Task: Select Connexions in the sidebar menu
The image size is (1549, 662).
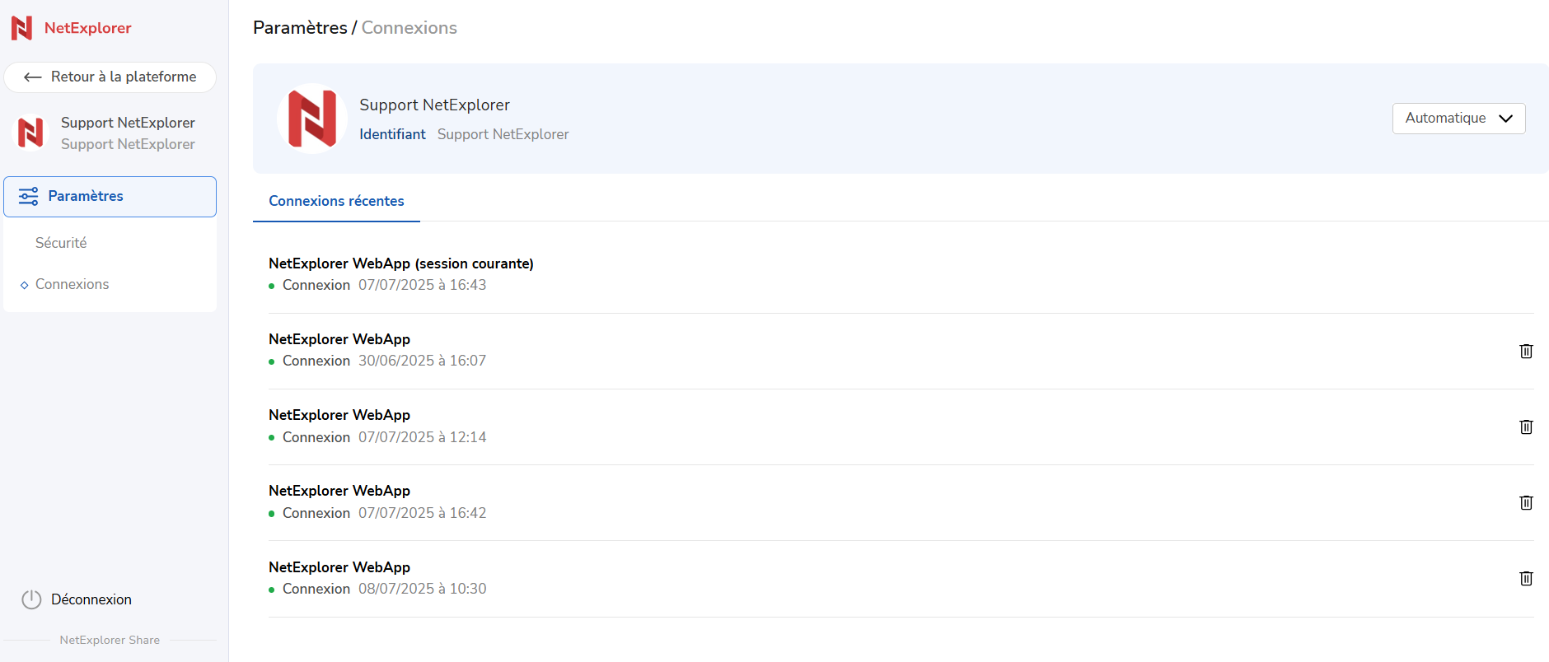Action: [x=72, y=284]
